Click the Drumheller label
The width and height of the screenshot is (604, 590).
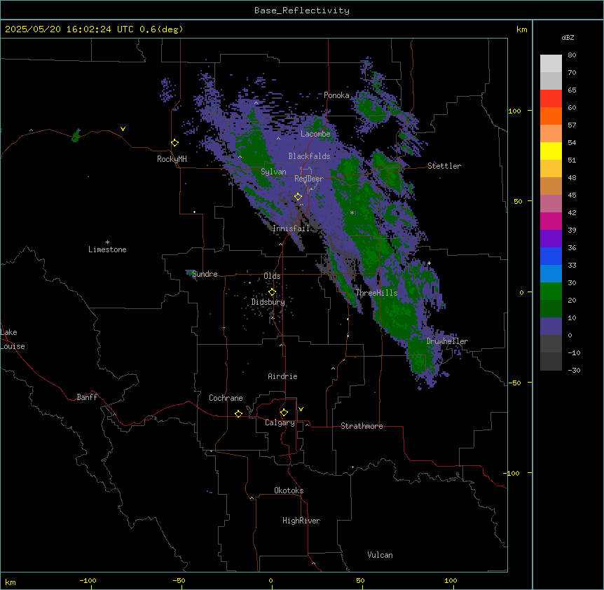(x=447, y=341)
